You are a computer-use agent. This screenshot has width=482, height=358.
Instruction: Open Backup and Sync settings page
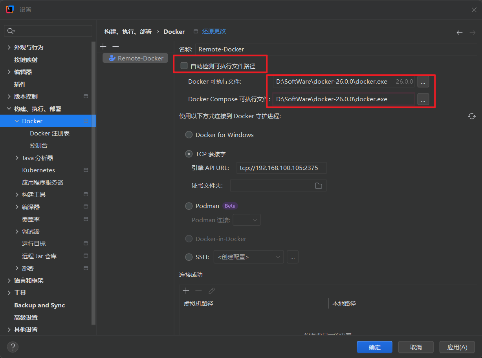coord(39,305)
